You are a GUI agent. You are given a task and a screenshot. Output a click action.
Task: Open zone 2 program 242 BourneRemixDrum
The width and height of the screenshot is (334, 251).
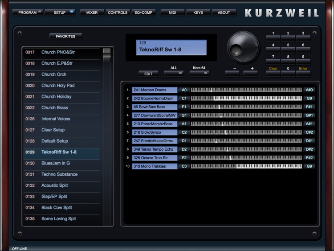[x=155, y=99]
